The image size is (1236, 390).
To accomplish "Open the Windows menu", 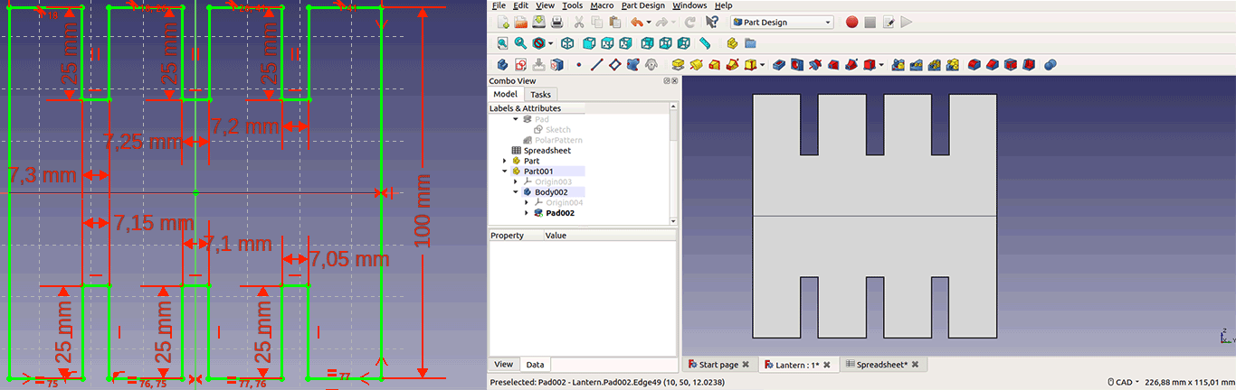I will (x=689, y=5).
